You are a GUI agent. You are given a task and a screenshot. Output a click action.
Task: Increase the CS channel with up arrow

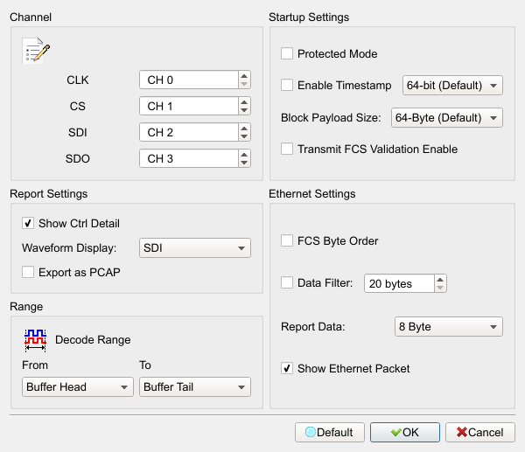pos(244,102)
